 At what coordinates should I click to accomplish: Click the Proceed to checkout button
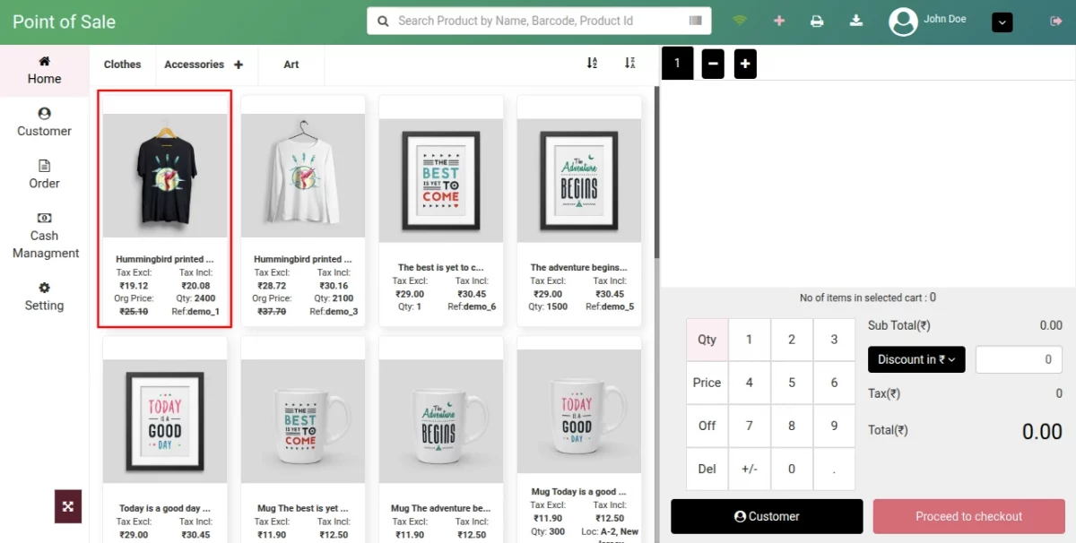968,516
